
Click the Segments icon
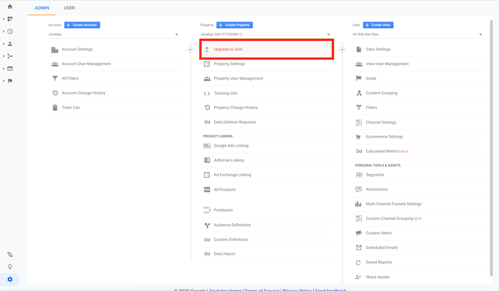click(359, 175)
